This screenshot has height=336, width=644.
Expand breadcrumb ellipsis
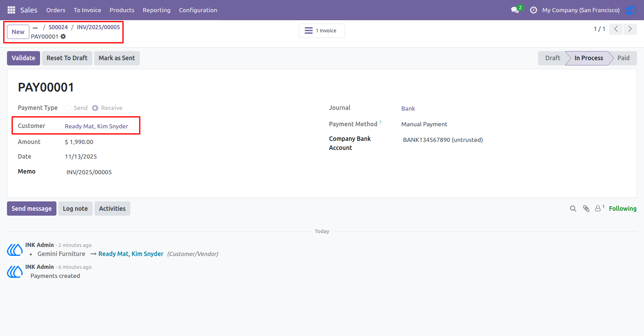(35, 27)
